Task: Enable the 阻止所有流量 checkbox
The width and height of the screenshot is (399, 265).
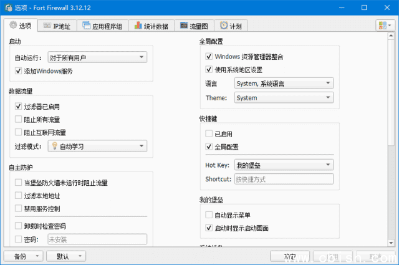Action: (18, 120)
